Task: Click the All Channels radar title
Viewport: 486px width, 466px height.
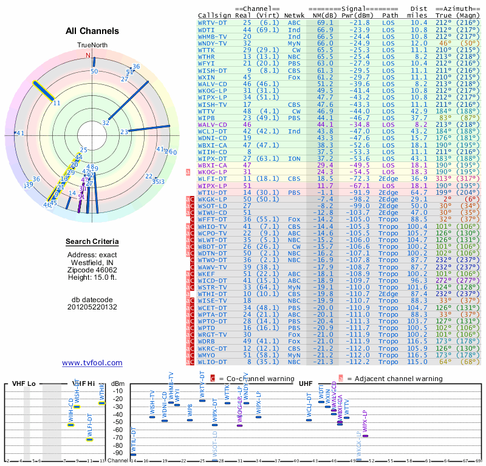Action: [x=92, y=31]
